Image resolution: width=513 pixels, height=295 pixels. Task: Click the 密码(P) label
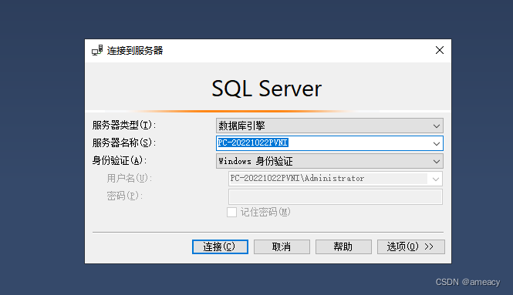coord(125,196)
